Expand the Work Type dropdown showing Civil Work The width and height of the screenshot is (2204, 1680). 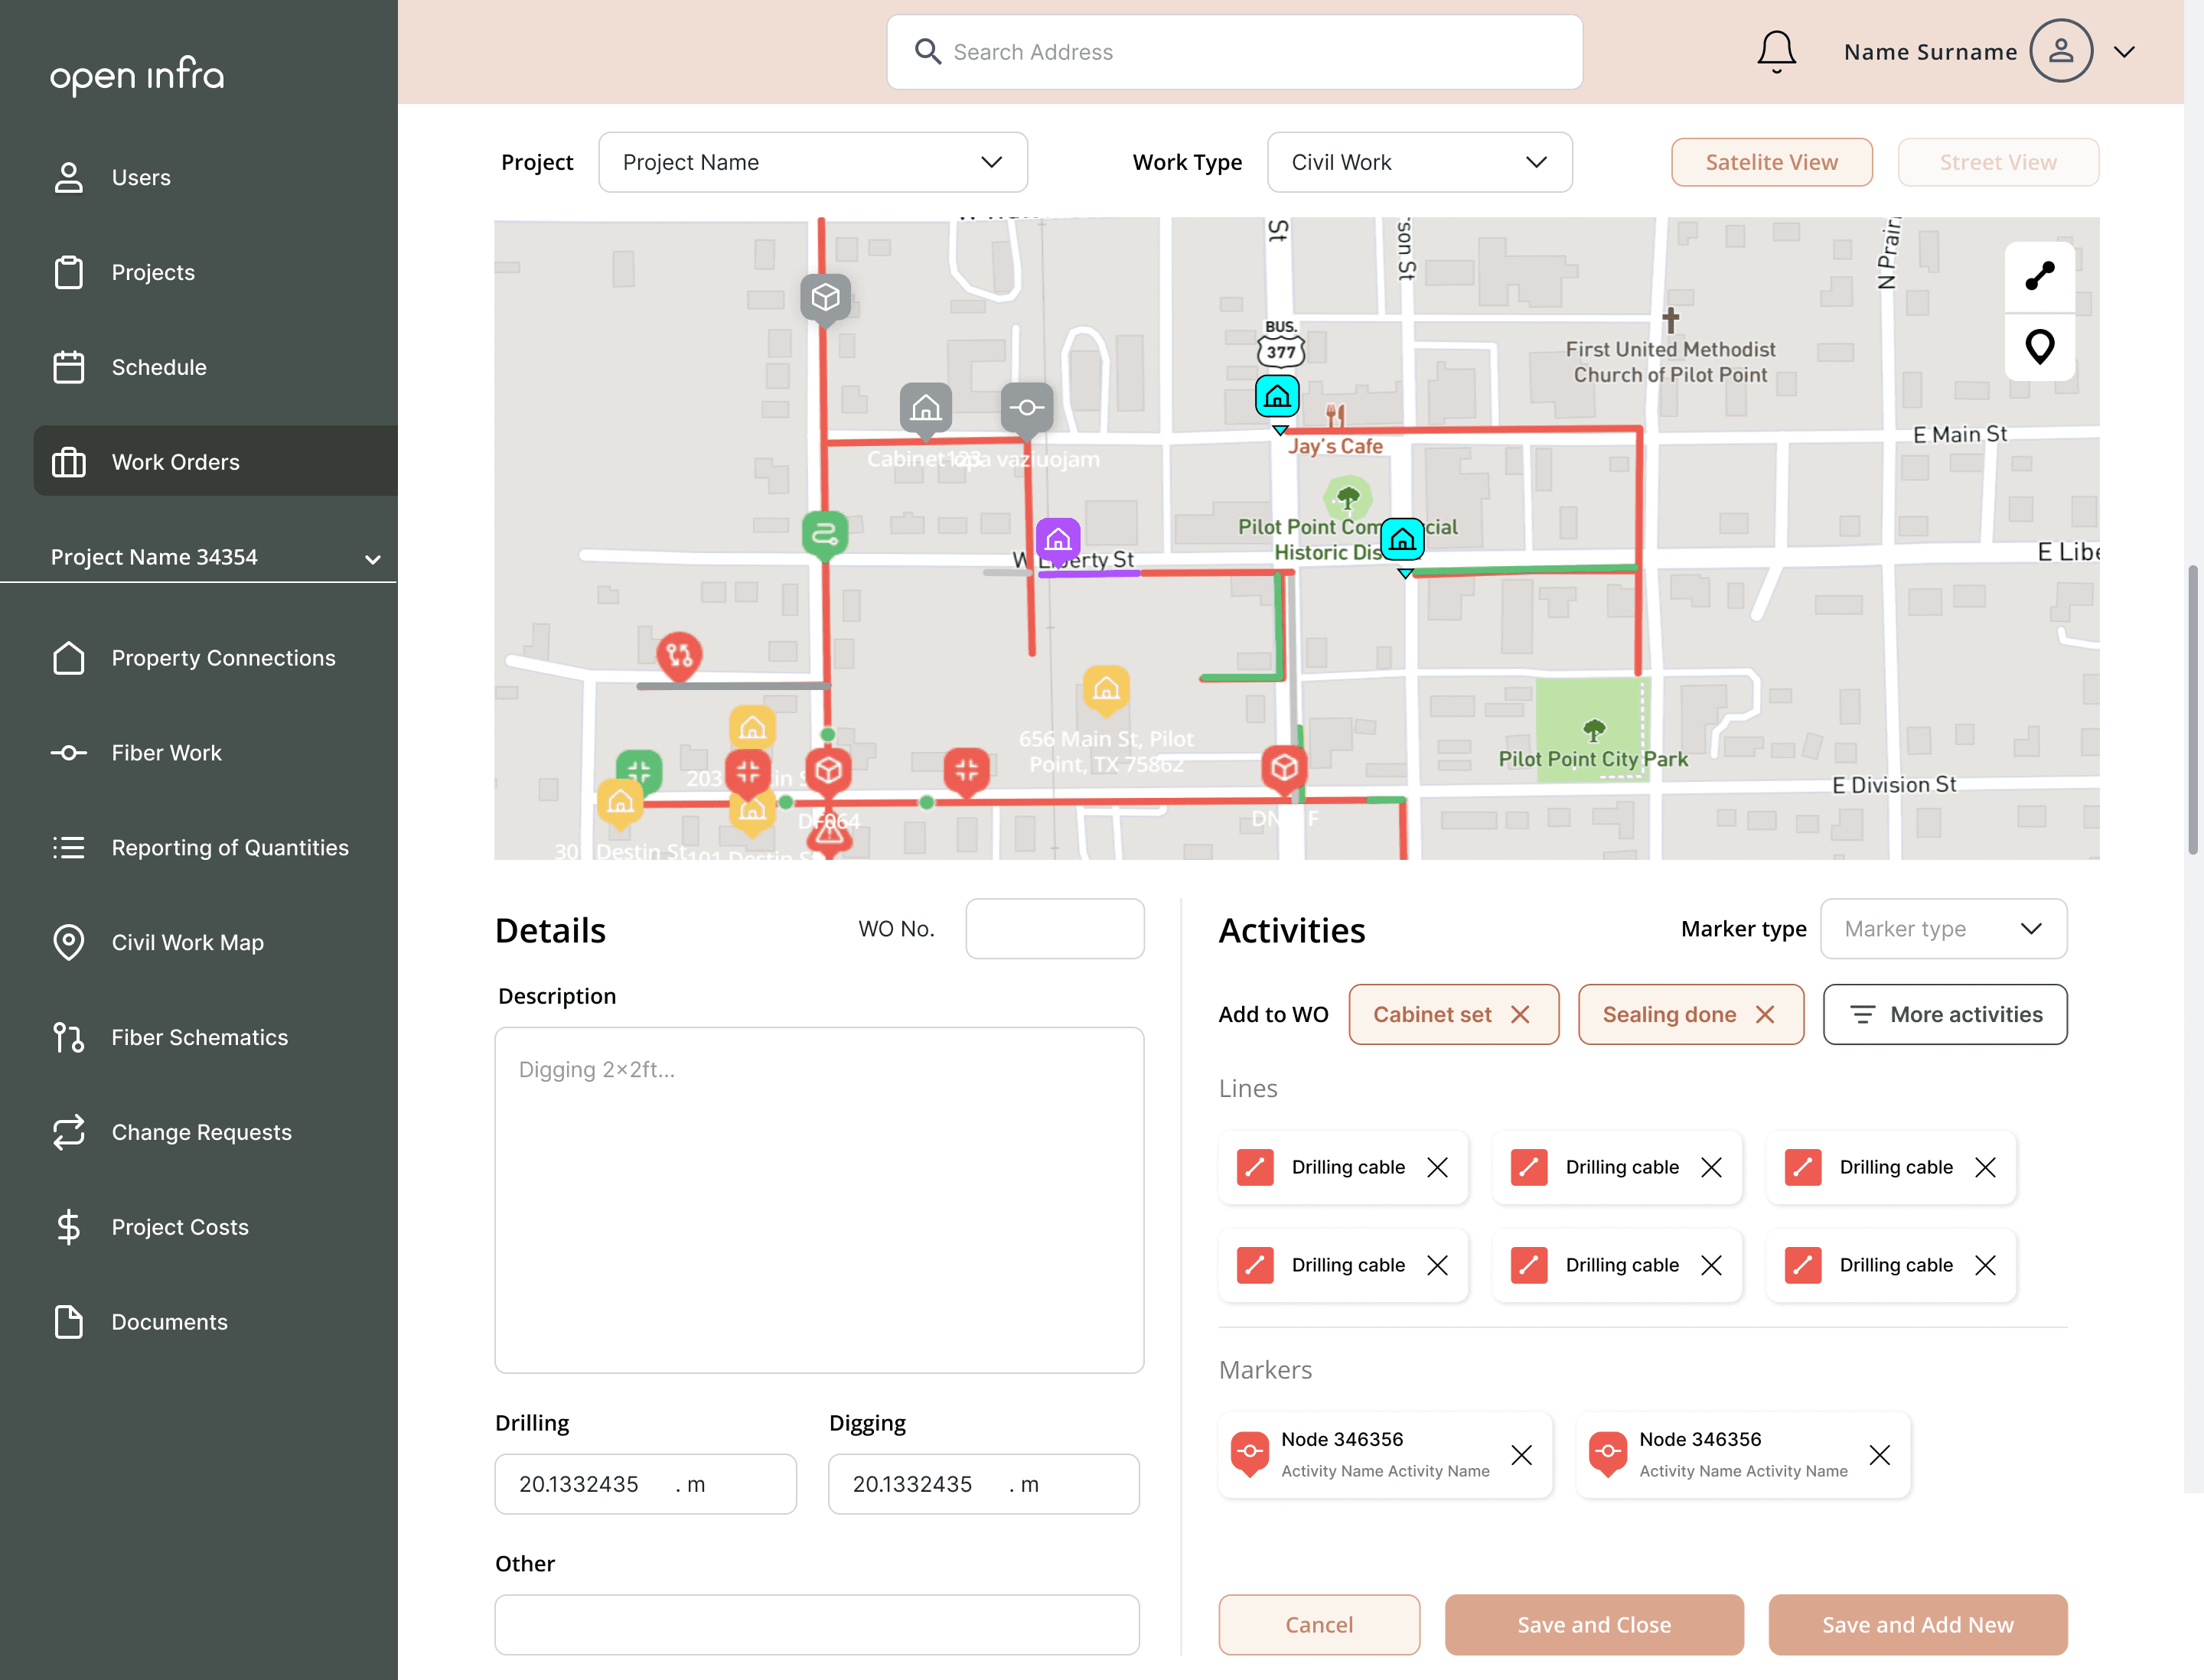click(1419, 161)
